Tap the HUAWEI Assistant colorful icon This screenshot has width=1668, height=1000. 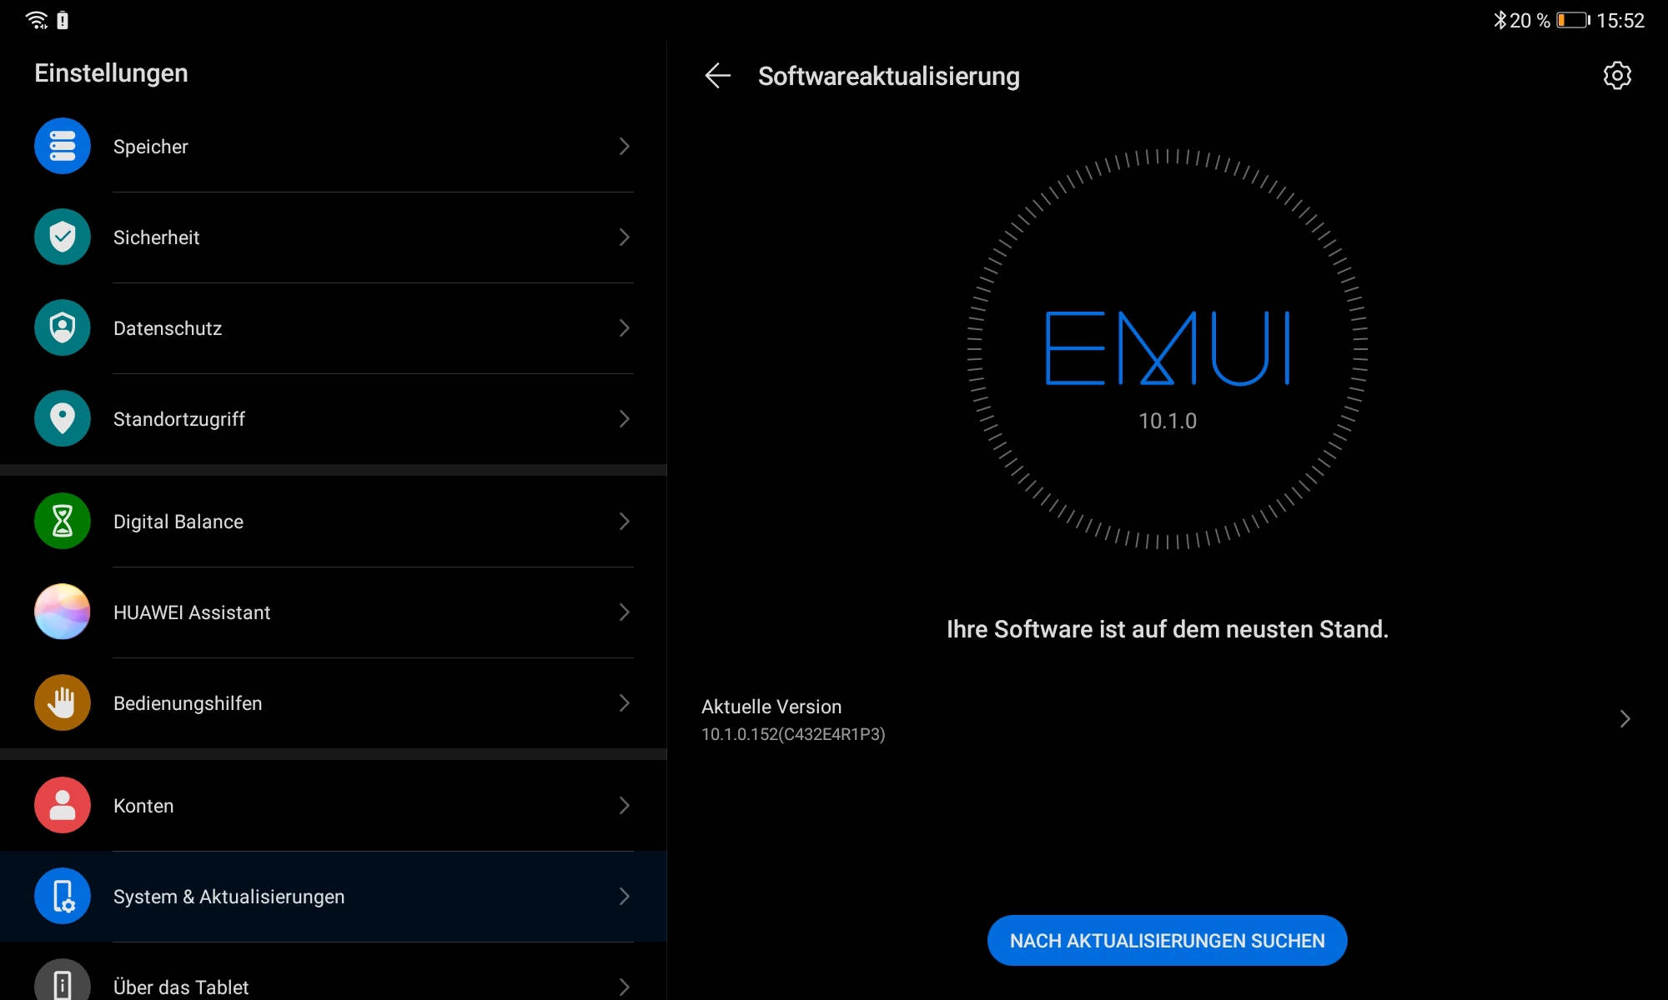pos(63,612)
